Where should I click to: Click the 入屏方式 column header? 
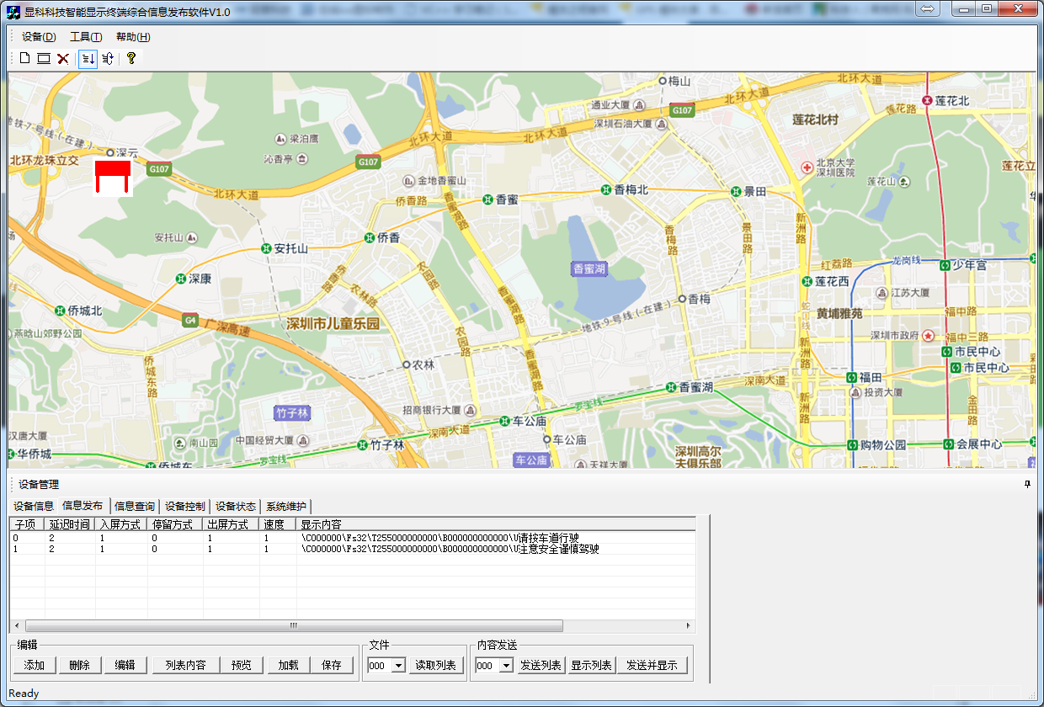[120, 524]
